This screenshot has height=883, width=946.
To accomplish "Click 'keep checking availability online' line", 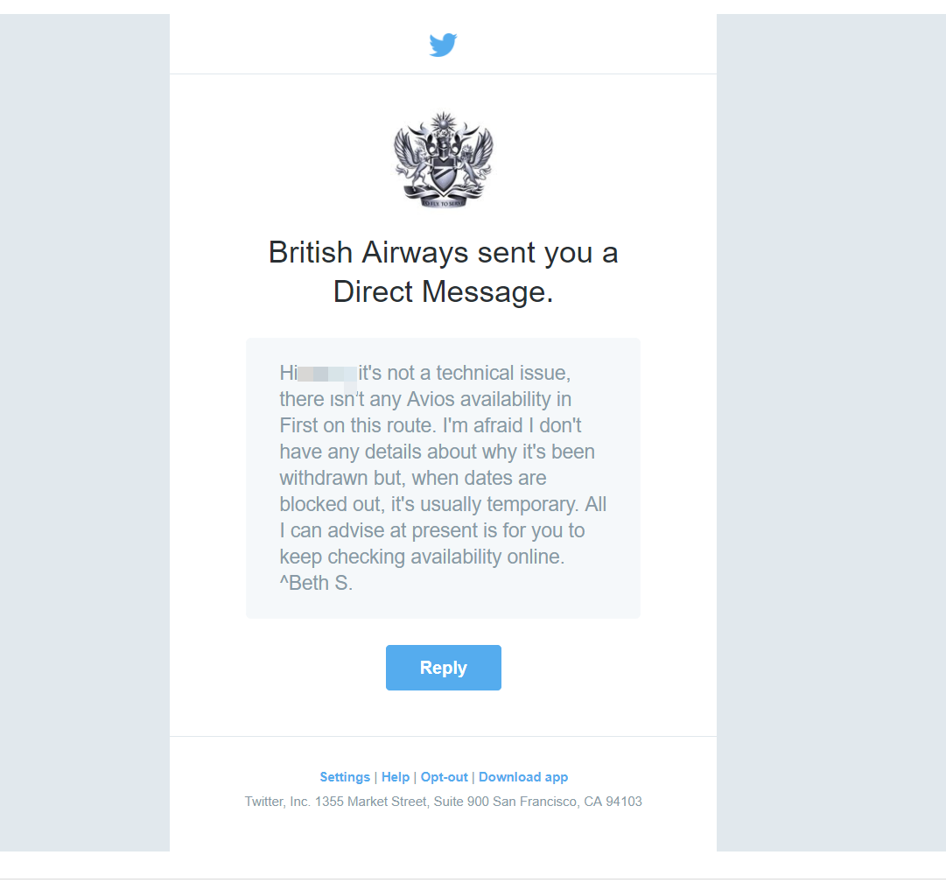I will tap(422, 557).
